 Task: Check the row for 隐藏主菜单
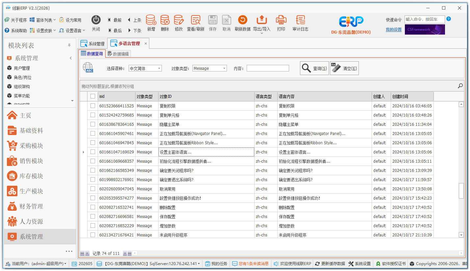point(93,124)
